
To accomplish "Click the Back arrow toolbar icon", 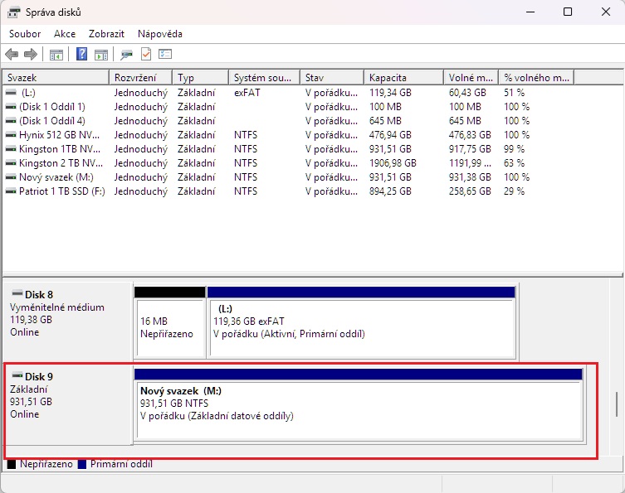I will [x=12, y=54].
